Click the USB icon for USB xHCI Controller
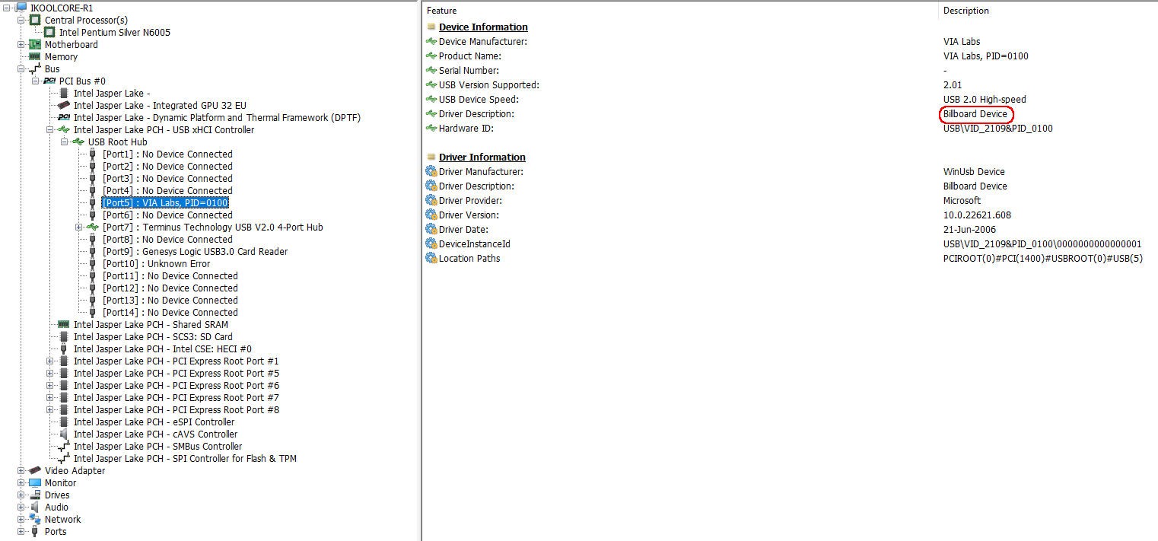The width and height of the screenshot is (1158, 541). click(x=64, y=129)
